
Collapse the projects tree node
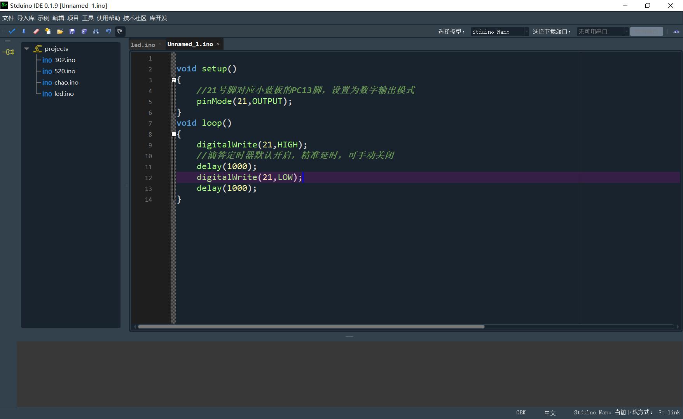click(27, 48)
